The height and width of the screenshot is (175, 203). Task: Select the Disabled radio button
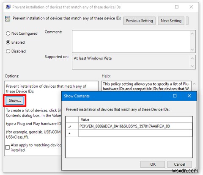pyautogui.click(x=8, y=51)
